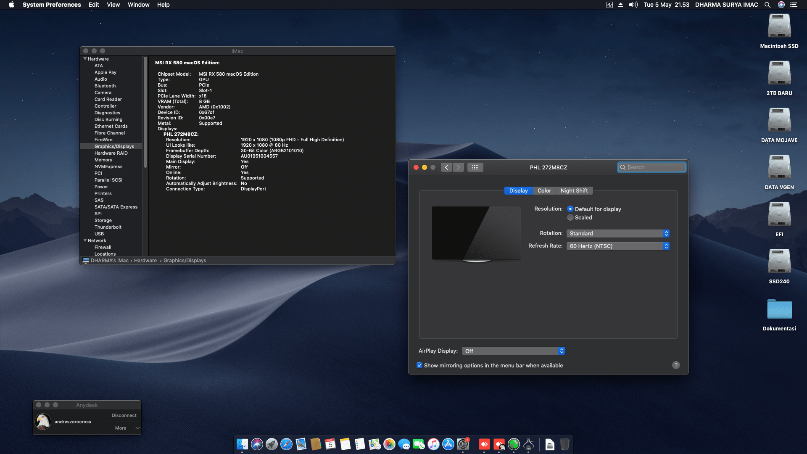807x454 pixels.
Task: Open Messages speech bubble icon in Dock
Action: click(404, 444)
